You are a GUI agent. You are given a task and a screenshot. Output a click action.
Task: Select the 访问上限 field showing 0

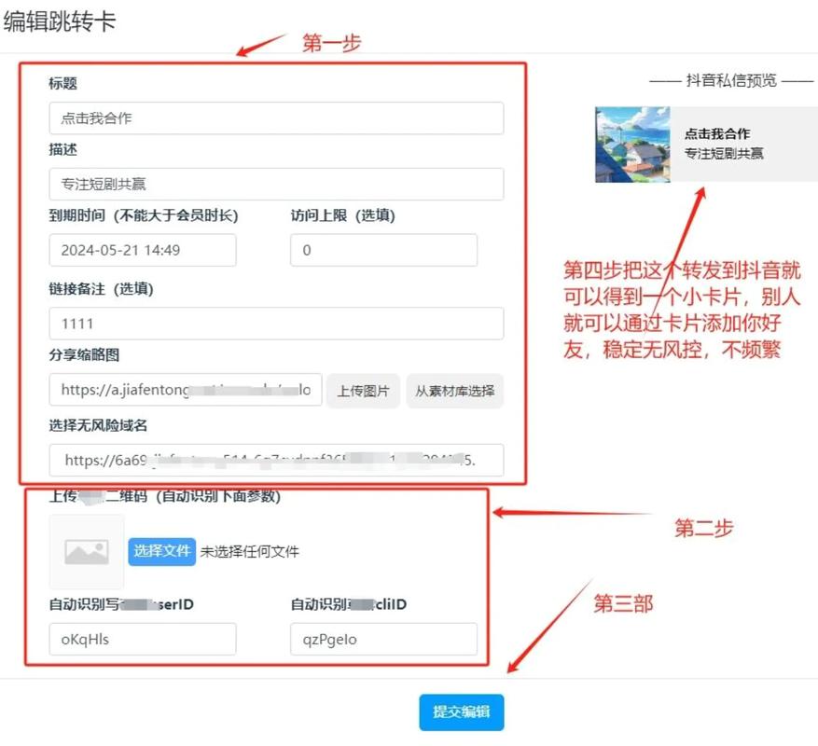[383, 250]
